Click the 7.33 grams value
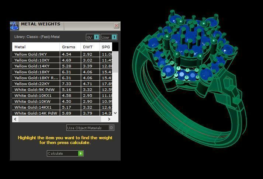263x179 pixels. pyautogui.click(x=66, y=84)
